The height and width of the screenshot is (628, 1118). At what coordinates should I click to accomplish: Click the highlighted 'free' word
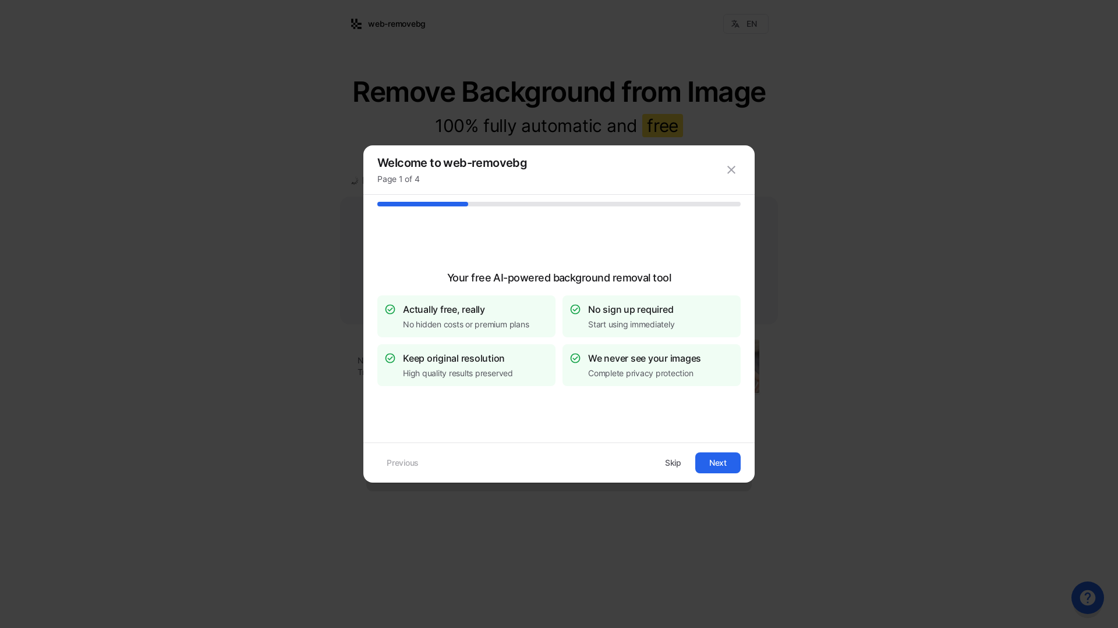tap(663, 126)
